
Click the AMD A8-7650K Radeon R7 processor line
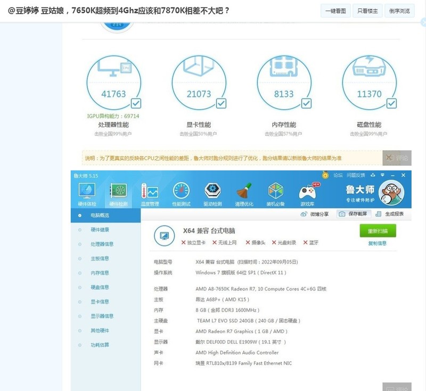(261, 289)
